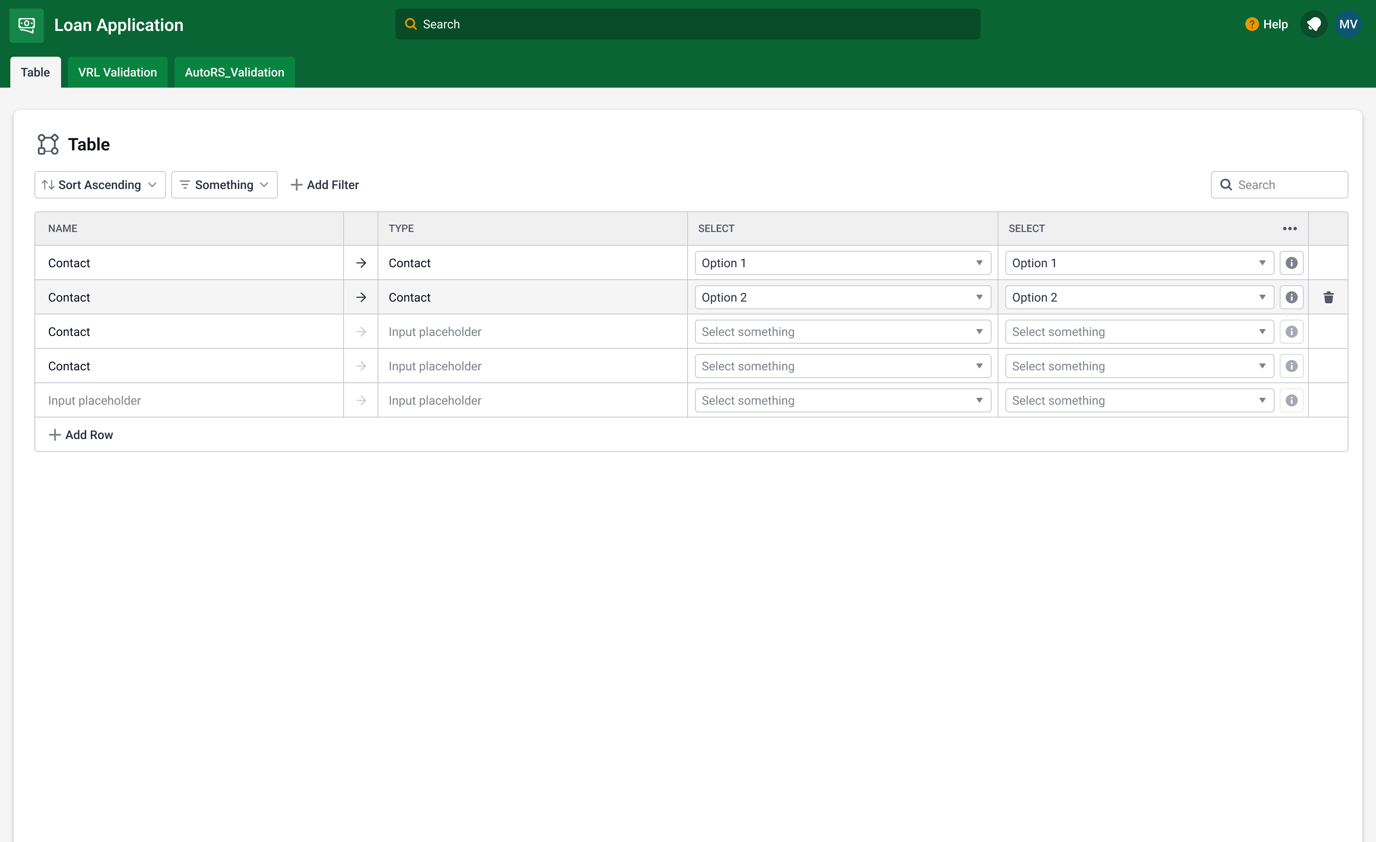Open the chat bubble icon in header
Screen dimensions: 1376x842
1314,24
